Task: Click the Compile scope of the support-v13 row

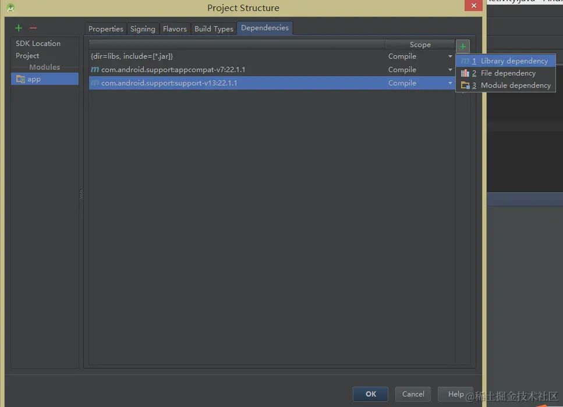Action: click(x=402, y=83)
